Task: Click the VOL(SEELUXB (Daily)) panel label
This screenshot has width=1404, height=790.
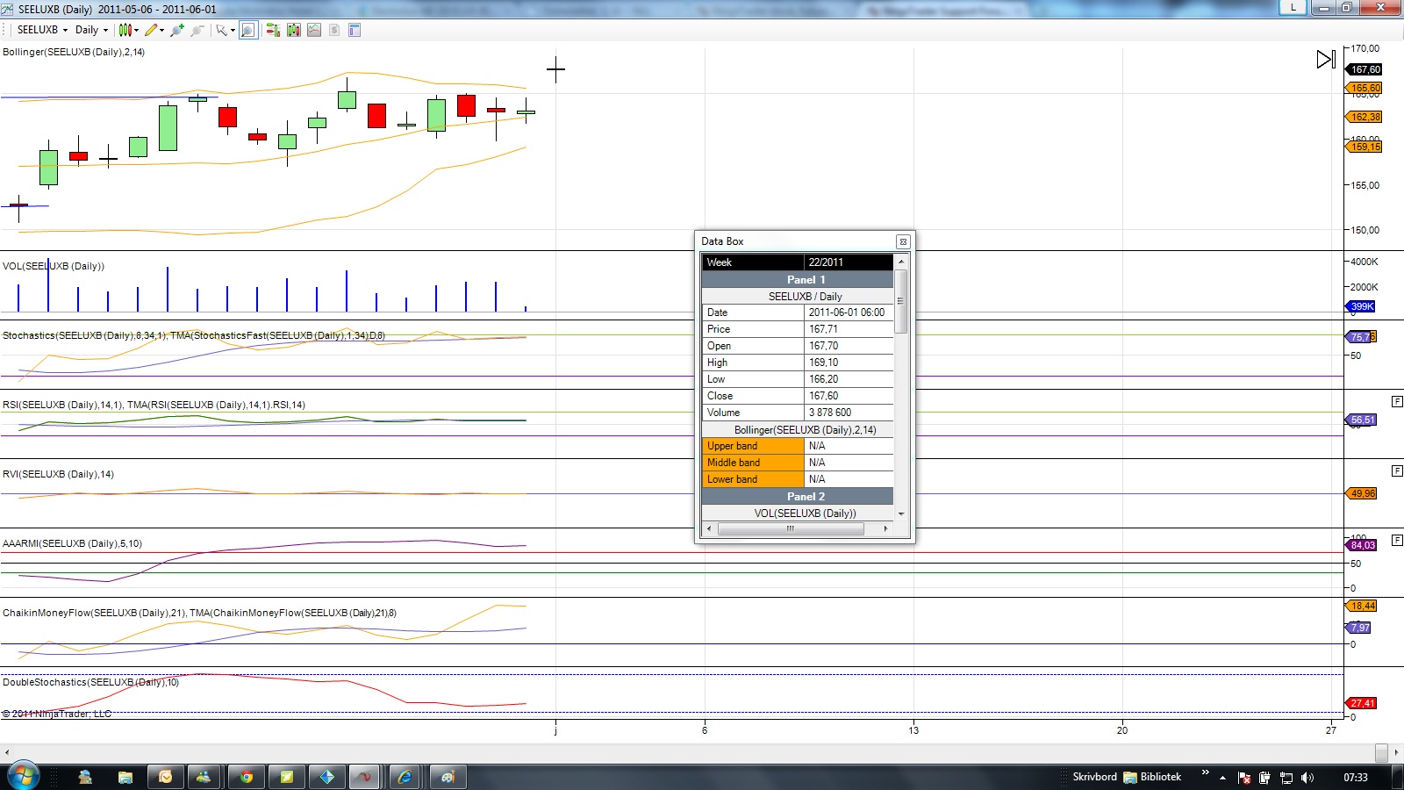Action: coord(54,266)
